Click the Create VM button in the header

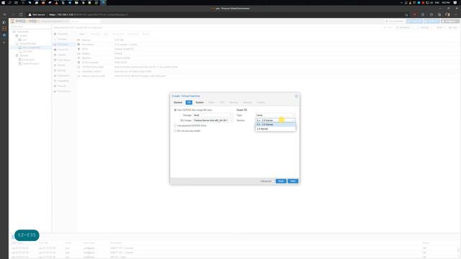414,22
